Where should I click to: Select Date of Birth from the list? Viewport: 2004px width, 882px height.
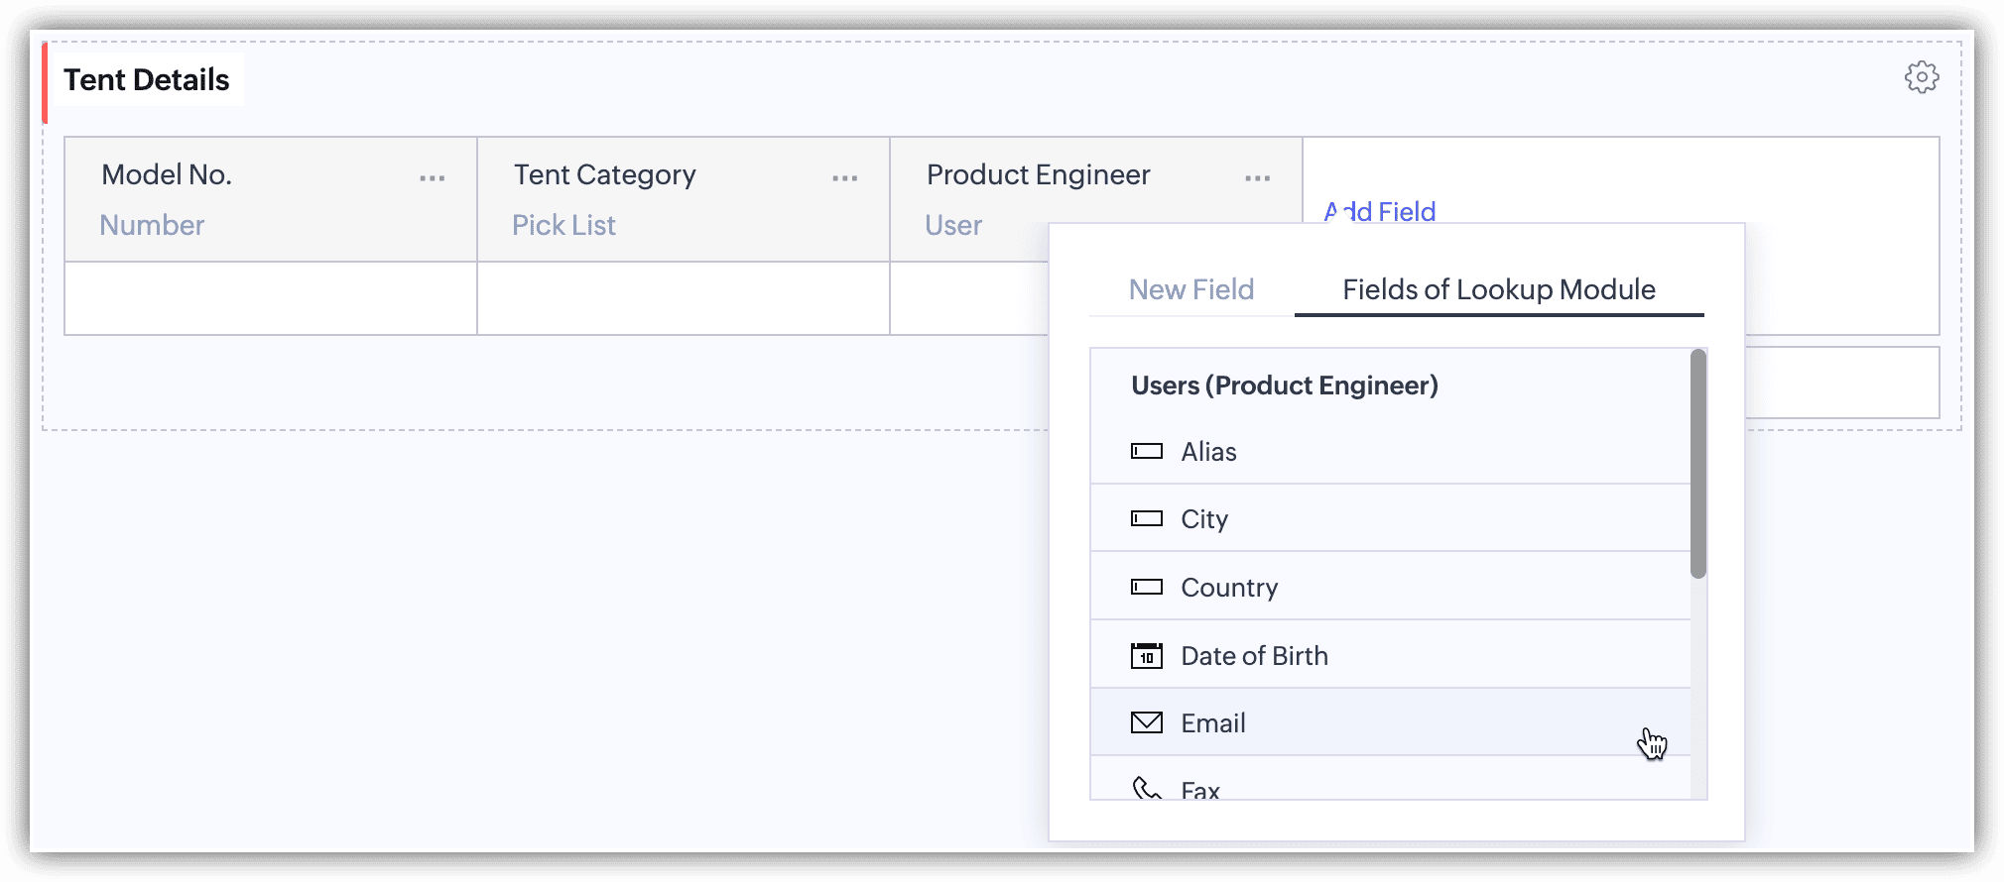(x=1254, y=656)
